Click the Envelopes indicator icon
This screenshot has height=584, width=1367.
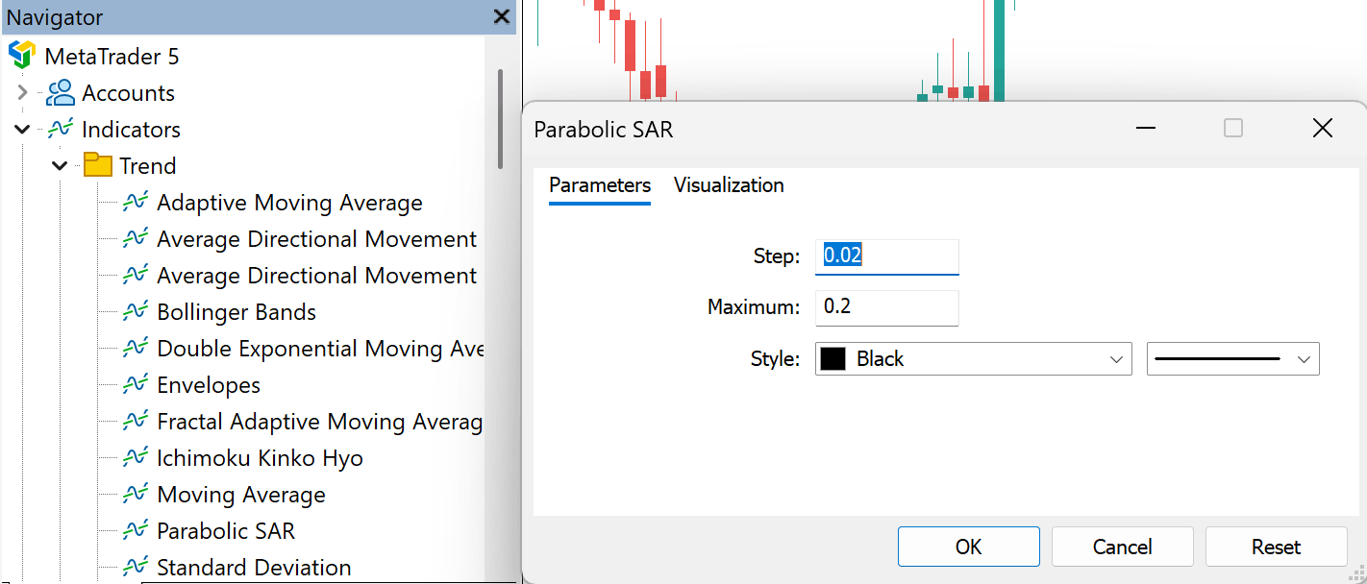(135, 385)
